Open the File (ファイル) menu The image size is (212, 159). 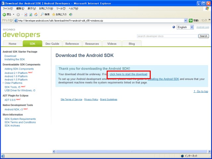pyautogui.click(x=8, y=9)
